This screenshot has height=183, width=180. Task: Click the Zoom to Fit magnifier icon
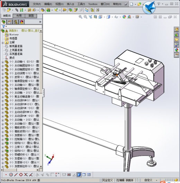pos(80,17)
